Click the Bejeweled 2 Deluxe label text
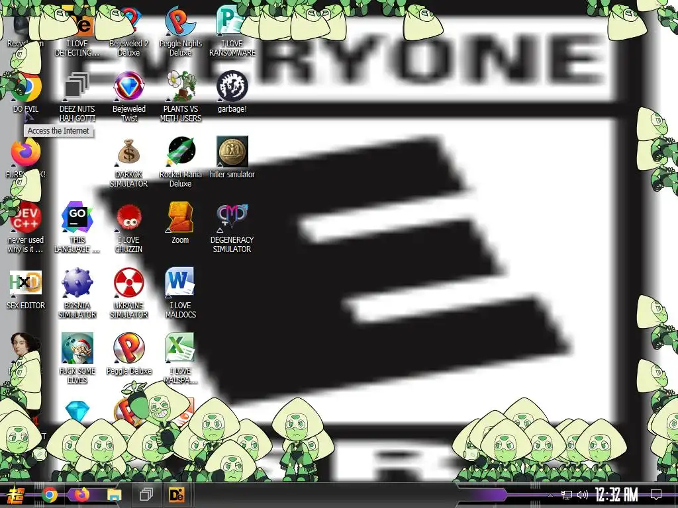 pos(129,48)
